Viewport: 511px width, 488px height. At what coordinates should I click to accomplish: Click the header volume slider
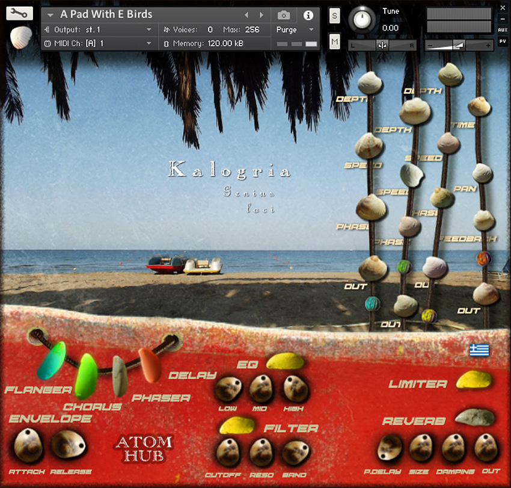pos(459,45)
